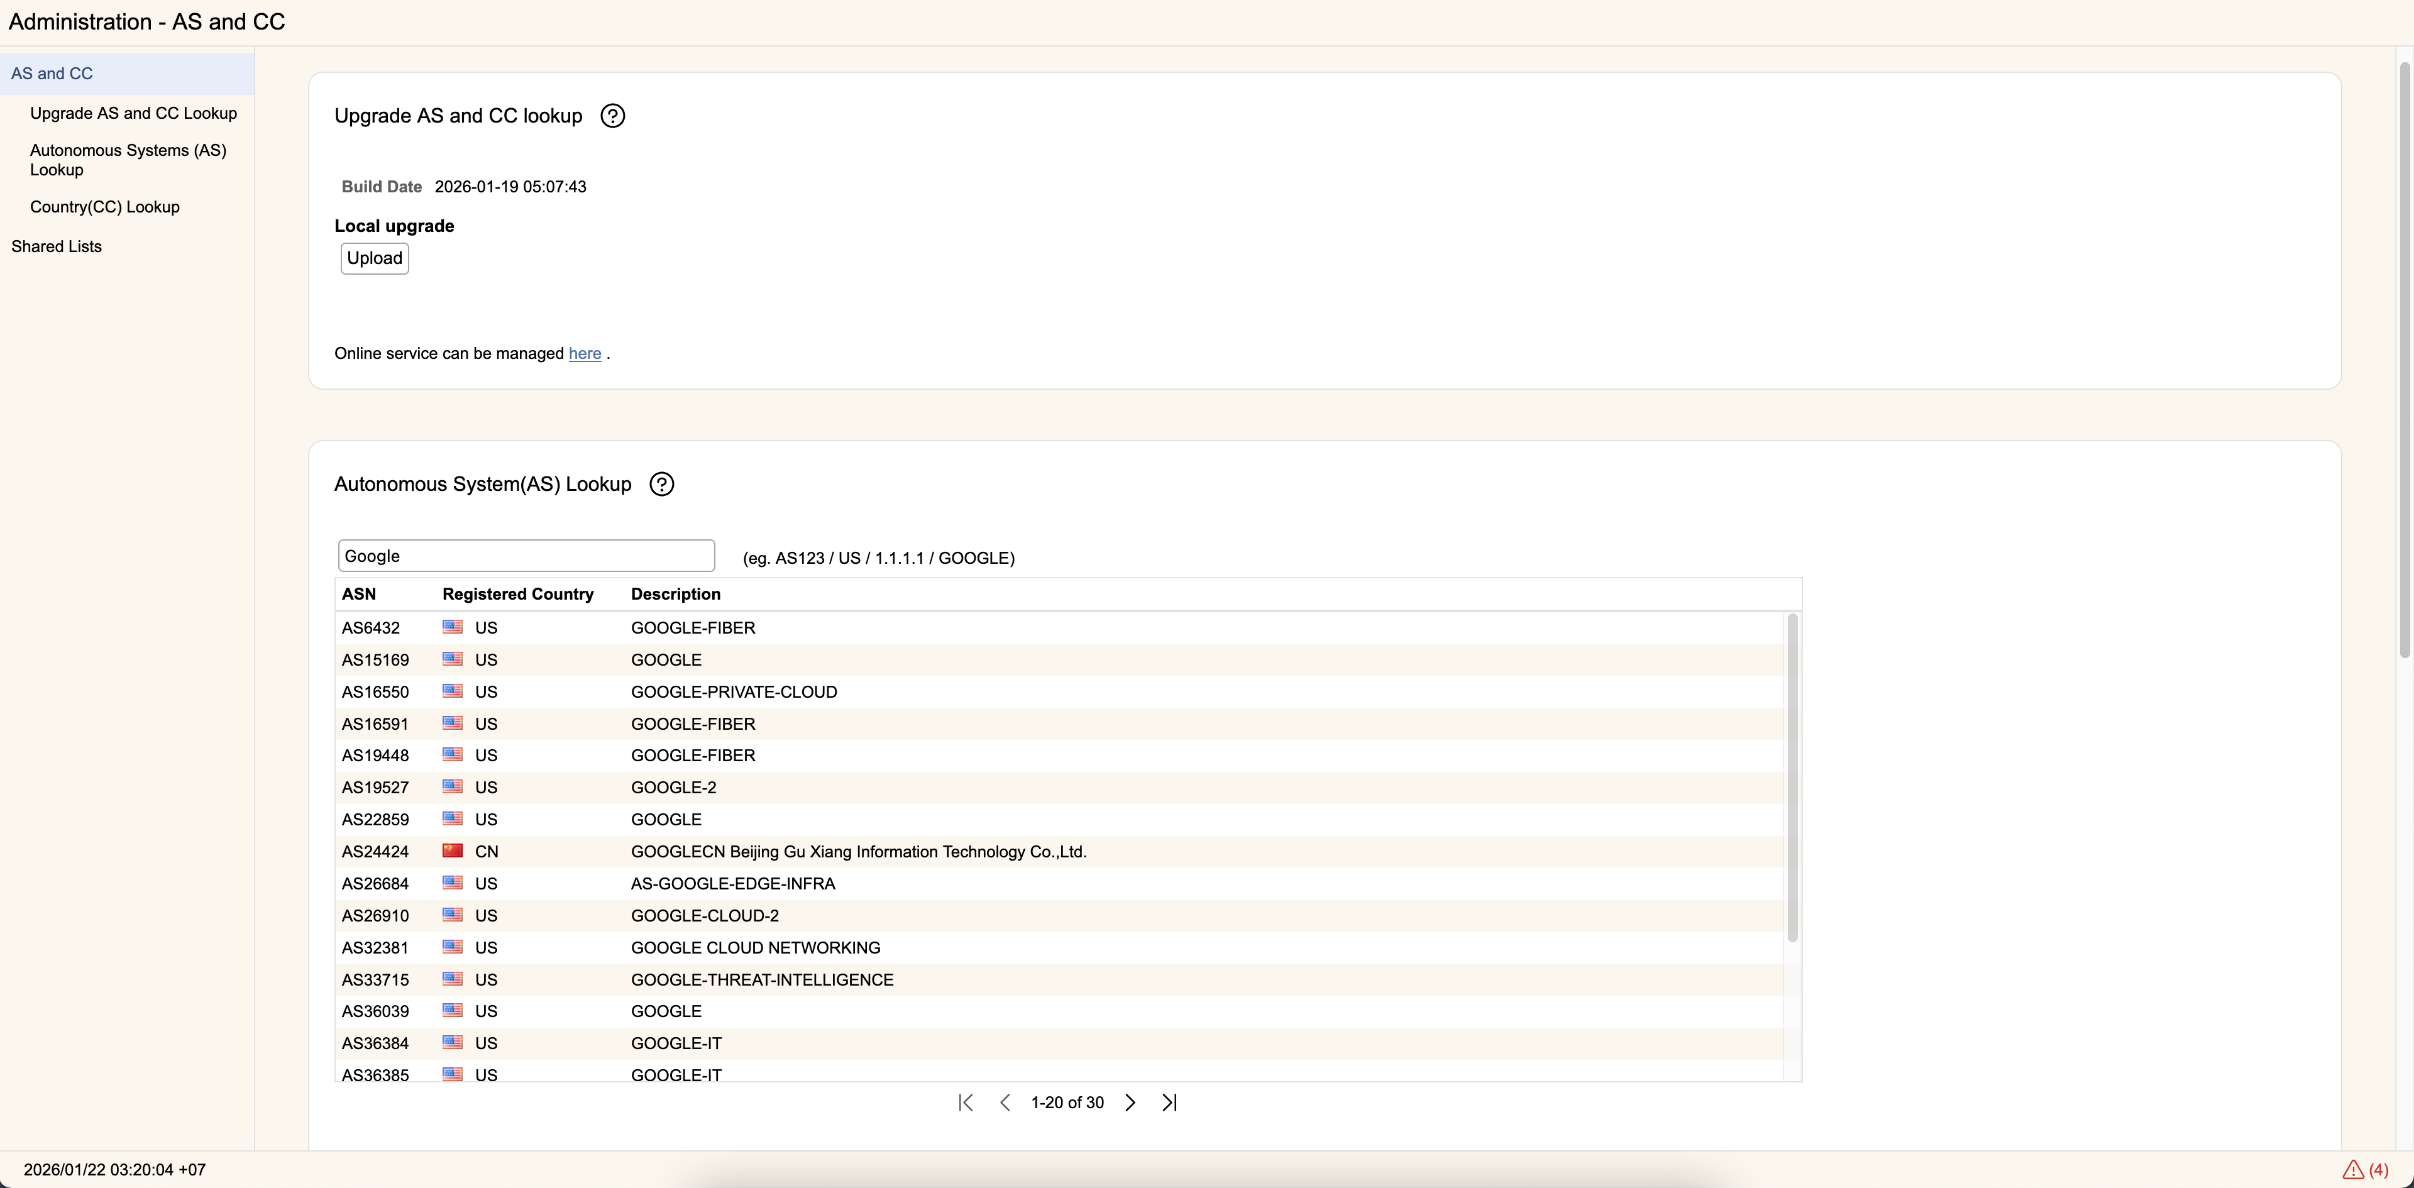Select the GOOGLE-PRIVATE-CLOUD description
This screenshot has width=2414, height=1188.
[734, 691]
